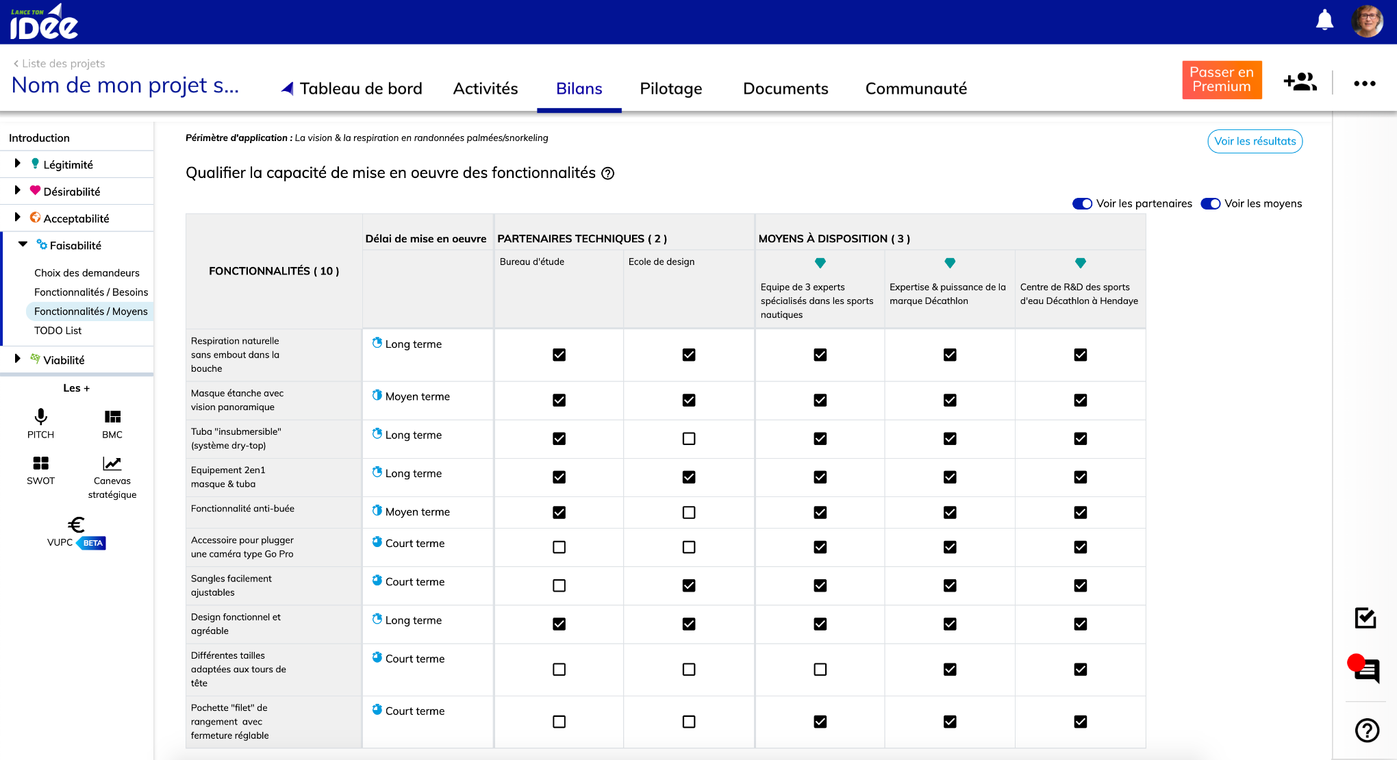Switch to the Activités tab

point(486,88)
